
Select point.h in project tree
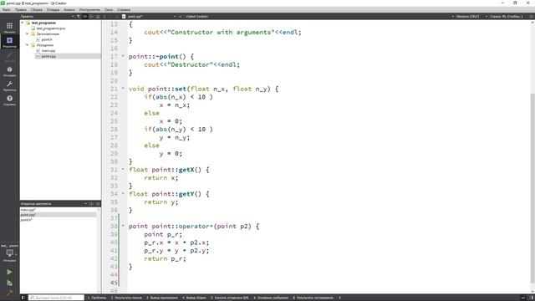[x=47, y=39]
